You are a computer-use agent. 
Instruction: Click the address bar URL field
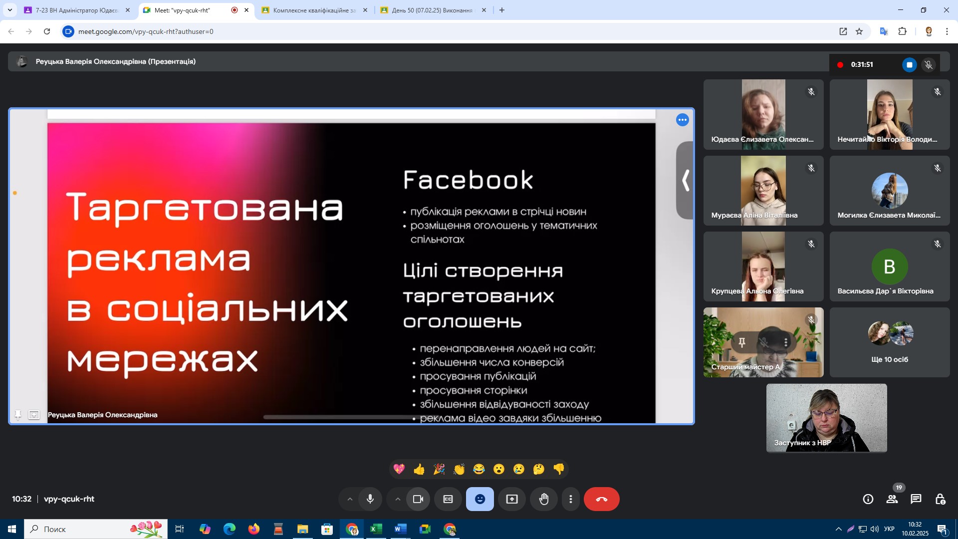coord(449,31)
